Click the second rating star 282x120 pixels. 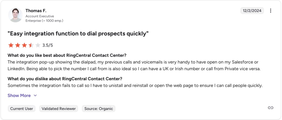coord(18,45)
